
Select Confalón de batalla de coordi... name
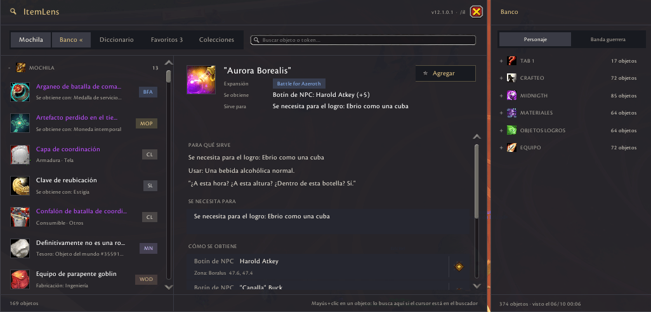point(81,211)
